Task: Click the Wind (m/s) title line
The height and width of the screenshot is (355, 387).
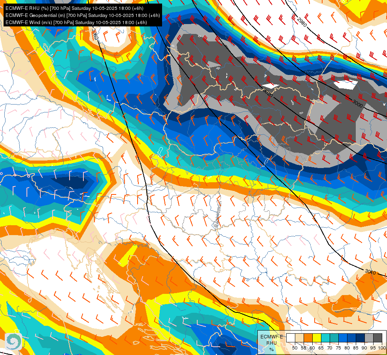Action: click(76, 22)
